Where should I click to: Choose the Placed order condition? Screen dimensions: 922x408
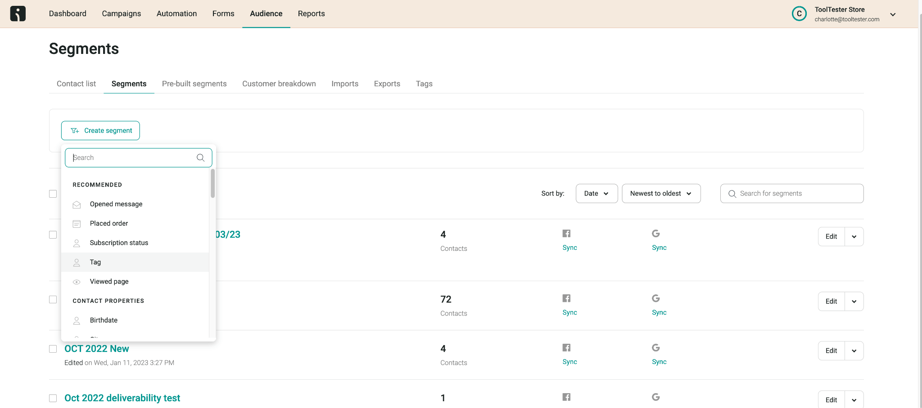(x=135, y=223)
